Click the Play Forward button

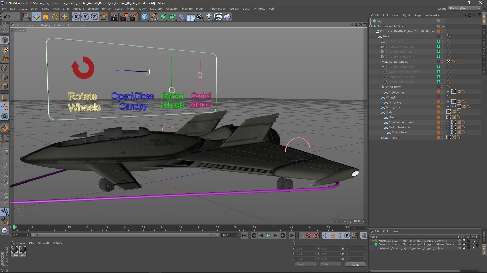coord(268,235)
